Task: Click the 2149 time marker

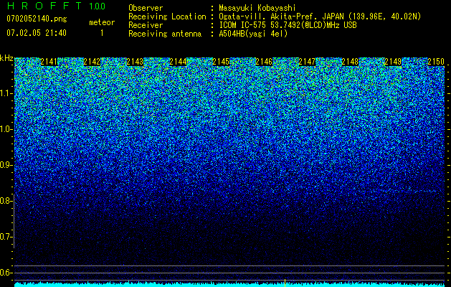Action: 393,62
